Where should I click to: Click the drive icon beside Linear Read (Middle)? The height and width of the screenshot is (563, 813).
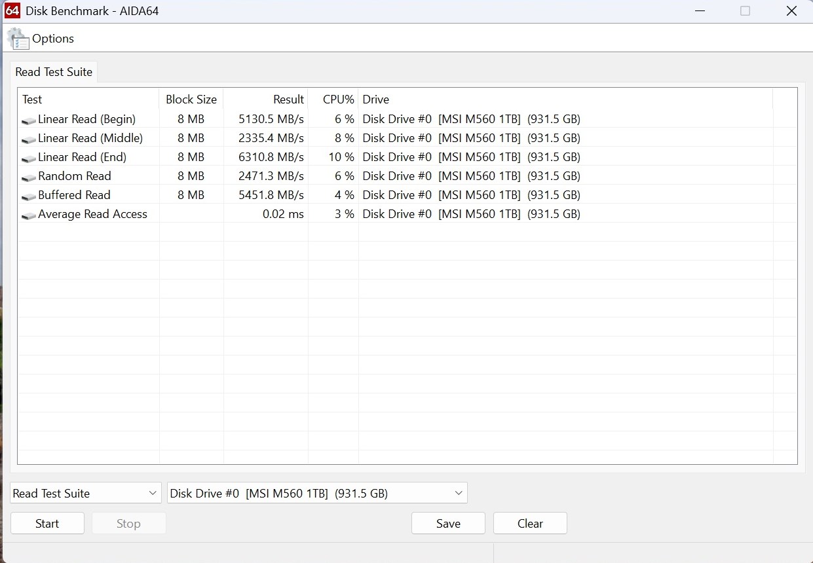[x=29, y=139]
